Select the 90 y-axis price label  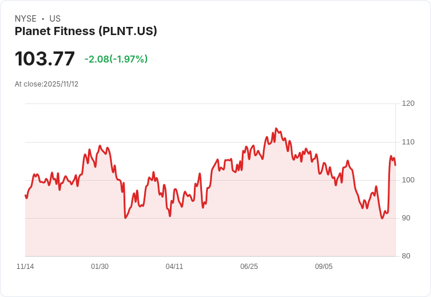[407, 218]
